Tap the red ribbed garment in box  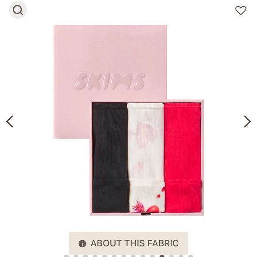(183, 157)
